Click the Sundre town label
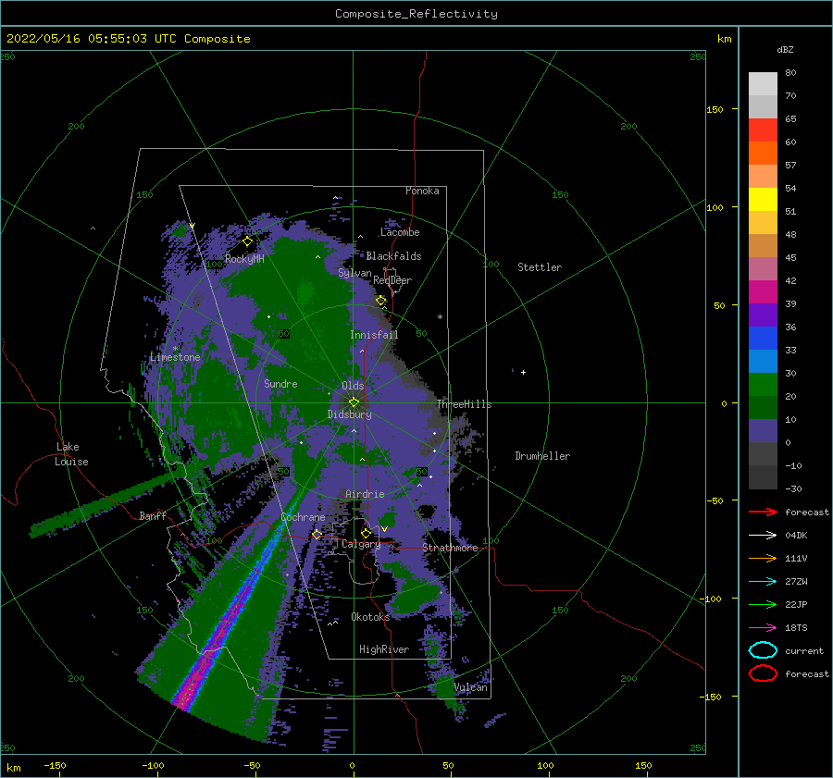 click(x=281, y=383)
